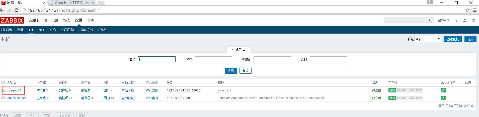479x117 pixels.
Task: Open the Zabbix server host link
Action: tap(17, 98)
